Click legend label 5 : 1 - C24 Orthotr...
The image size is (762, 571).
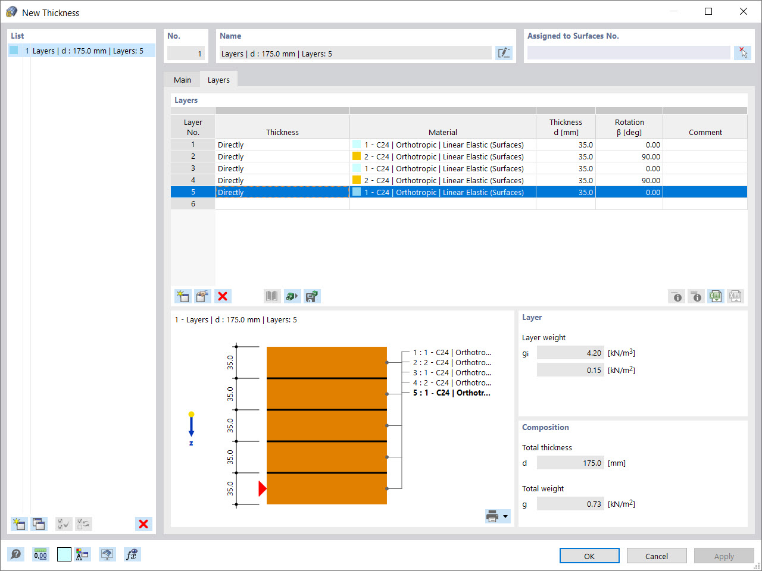[x=452, y=393]
